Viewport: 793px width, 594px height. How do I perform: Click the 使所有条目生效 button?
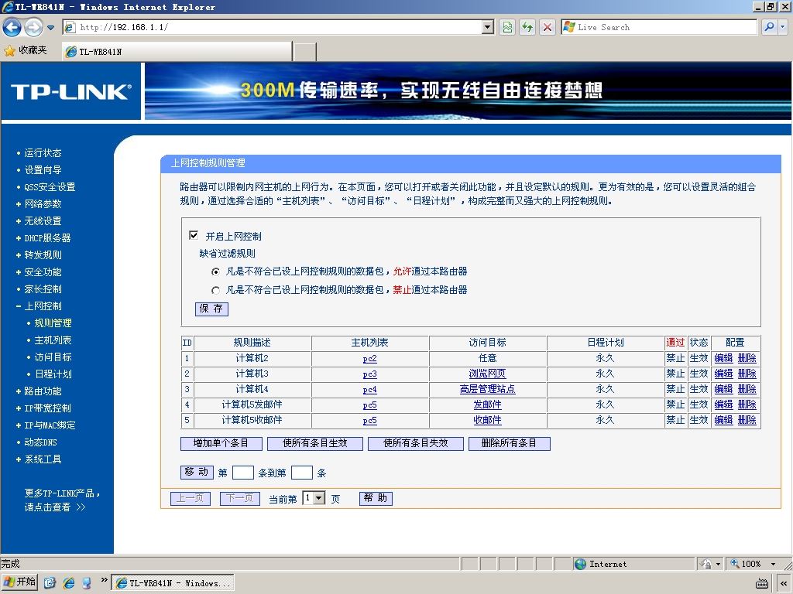(314, 443)
